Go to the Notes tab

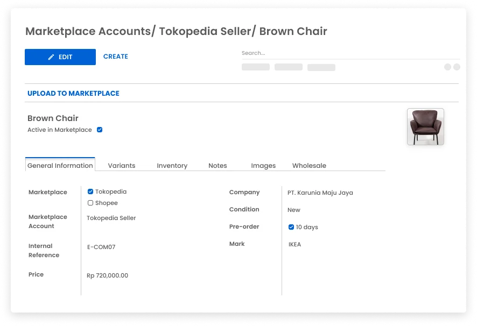click(218, 166)
